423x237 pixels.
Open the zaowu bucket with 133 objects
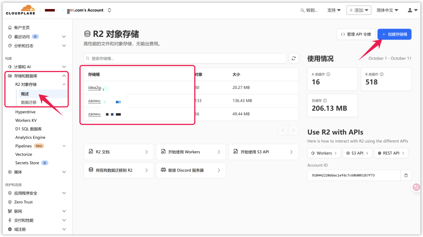coord(94,101)
